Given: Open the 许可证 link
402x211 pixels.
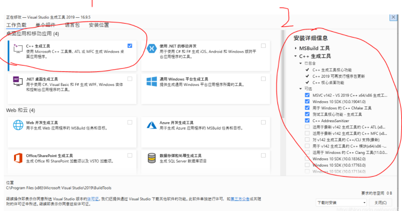Looking at the screenshot, I should coord(93,199).
